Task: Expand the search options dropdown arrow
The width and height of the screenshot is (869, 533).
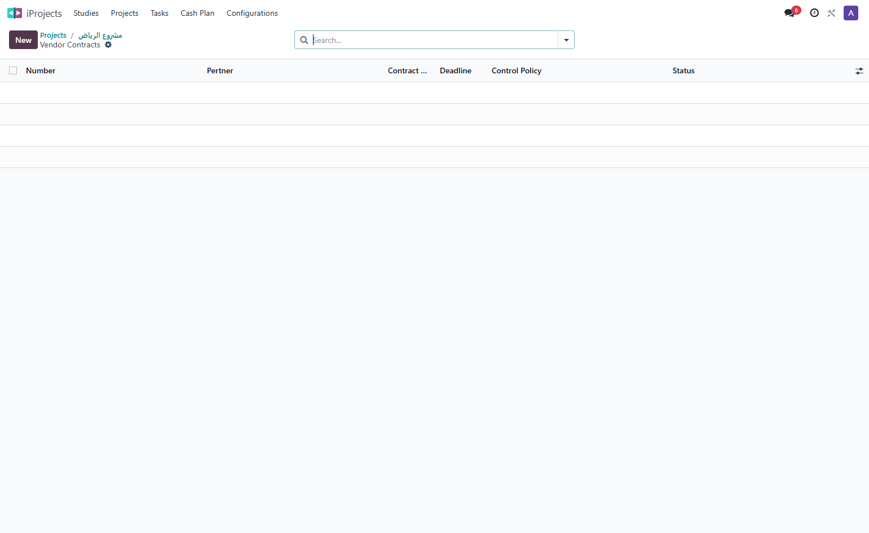Action: point(566,40)
